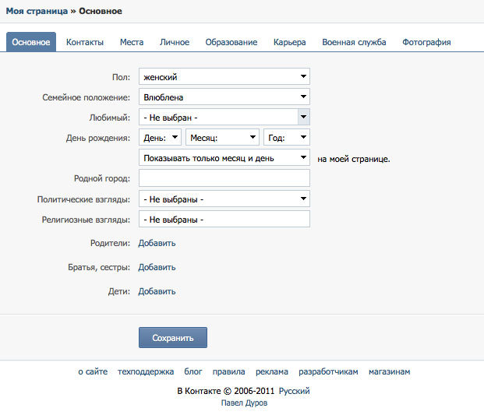Open the правила footer link
Screen dimensions: 484x415
click(x=228, y=372)
